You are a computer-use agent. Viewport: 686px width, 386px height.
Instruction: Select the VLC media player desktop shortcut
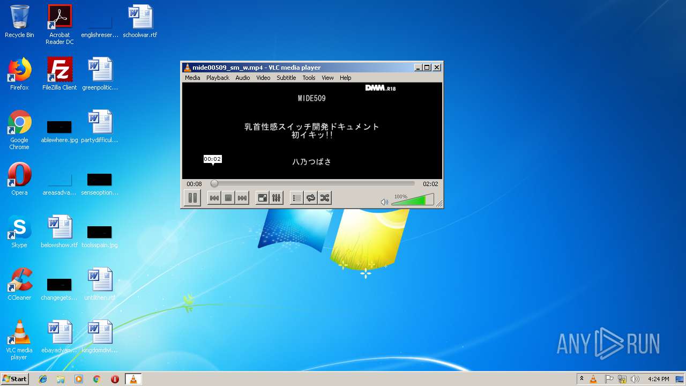tap(19, 340)
